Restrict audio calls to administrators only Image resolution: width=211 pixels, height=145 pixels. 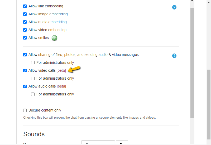click(x=33, y=94)
